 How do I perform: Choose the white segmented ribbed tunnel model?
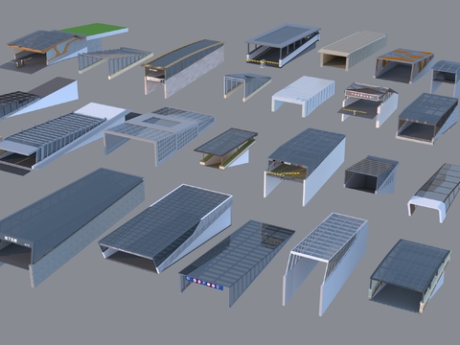(303, 96)
